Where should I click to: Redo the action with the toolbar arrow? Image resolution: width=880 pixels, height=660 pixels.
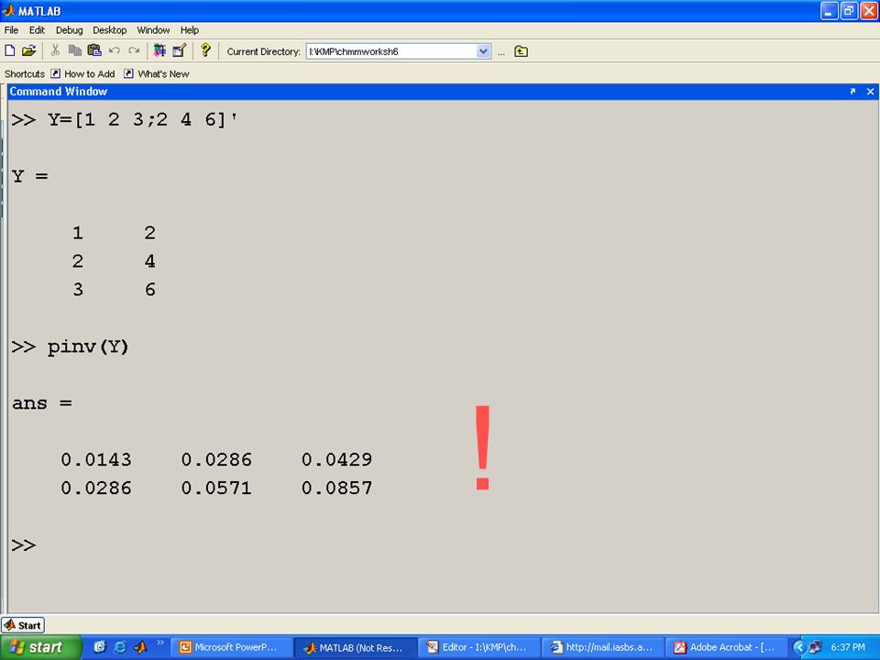[134, 51]
